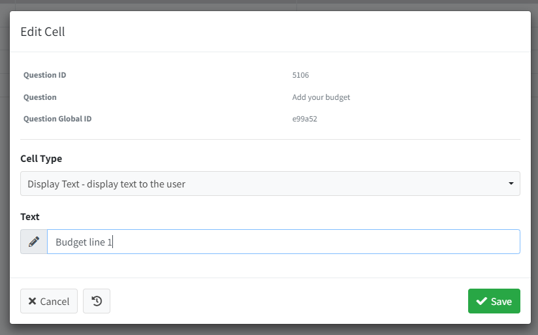Save the cell changes

point(494,301)
